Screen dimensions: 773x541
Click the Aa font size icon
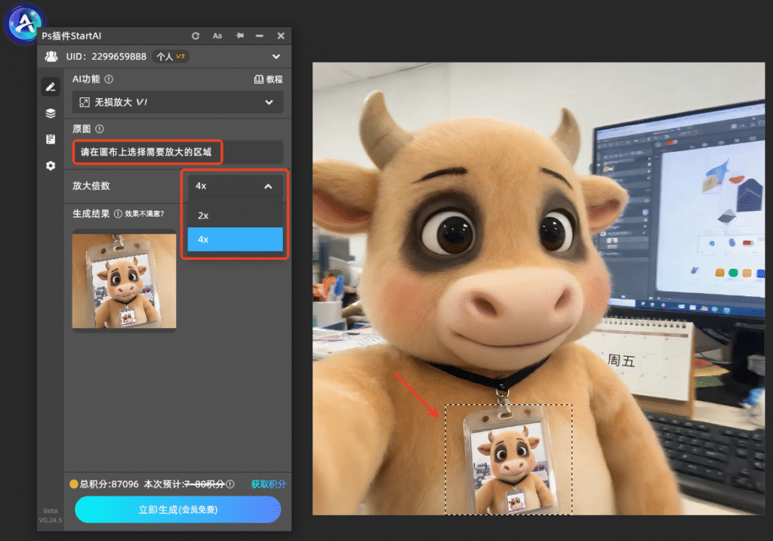217,36
